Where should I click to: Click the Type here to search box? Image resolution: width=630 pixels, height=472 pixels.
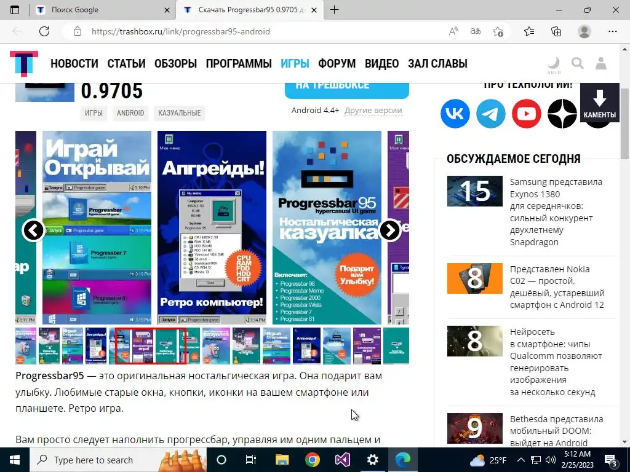pos(118,460)
